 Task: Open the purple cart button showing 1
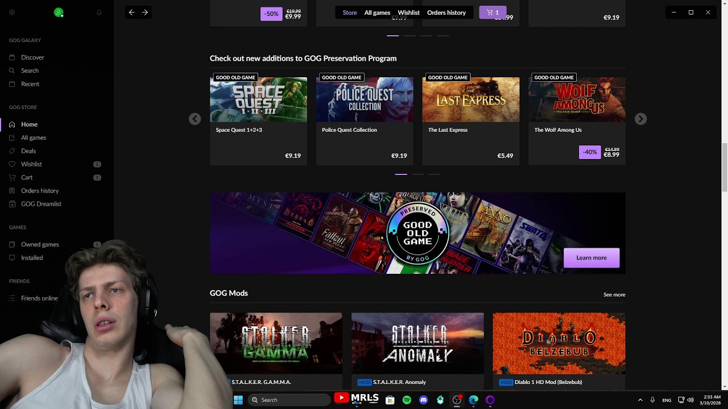[493, 12]
